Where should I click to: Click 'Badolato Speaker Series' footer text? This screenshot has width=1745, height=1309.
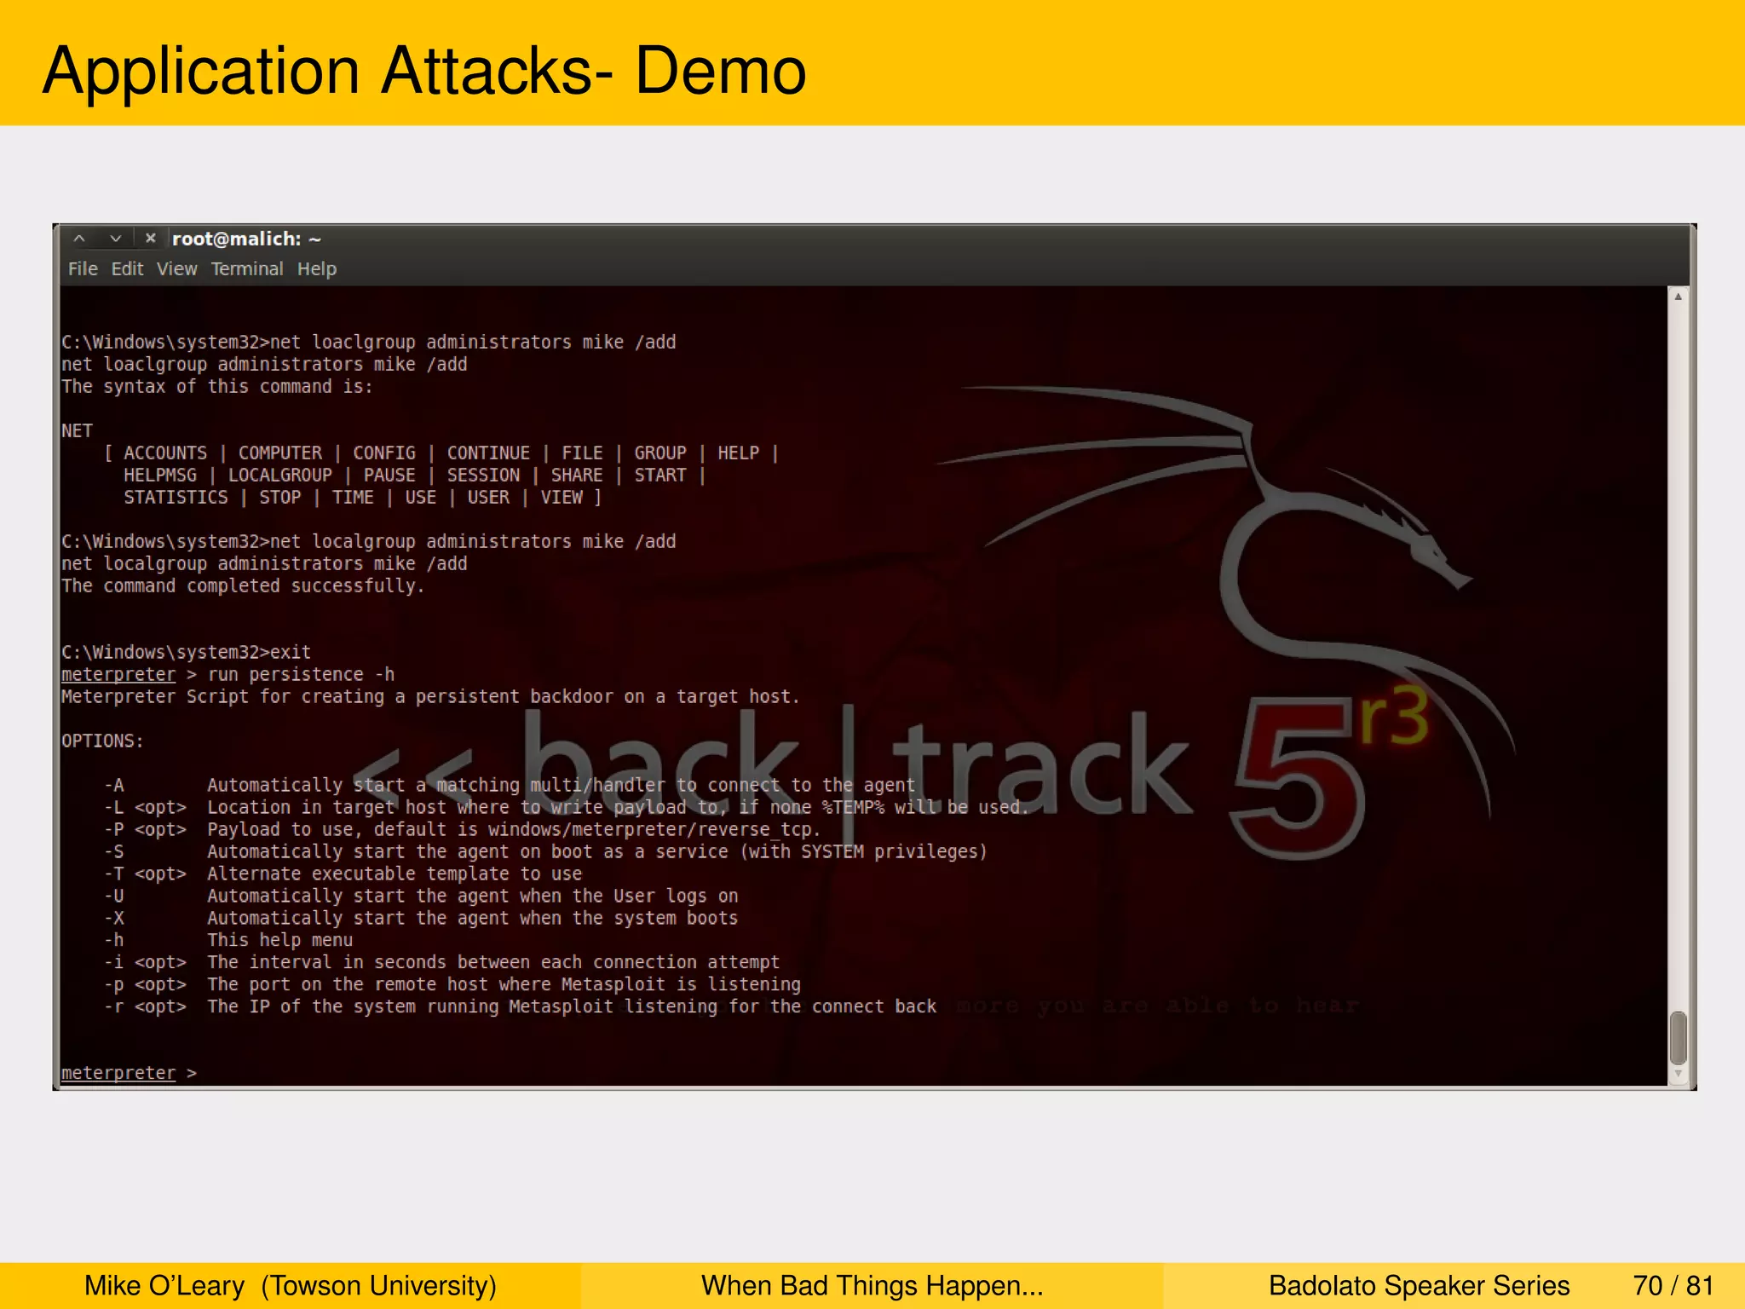click(1419, 1285)
